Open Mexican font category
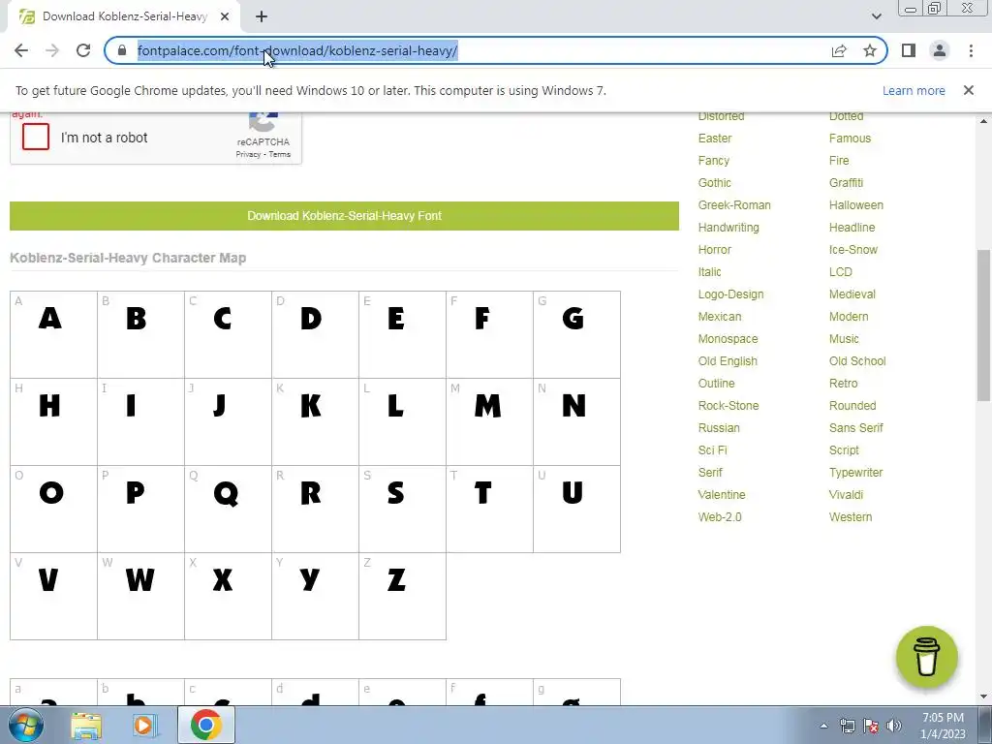The image size is (992, 744). (720, 317)
